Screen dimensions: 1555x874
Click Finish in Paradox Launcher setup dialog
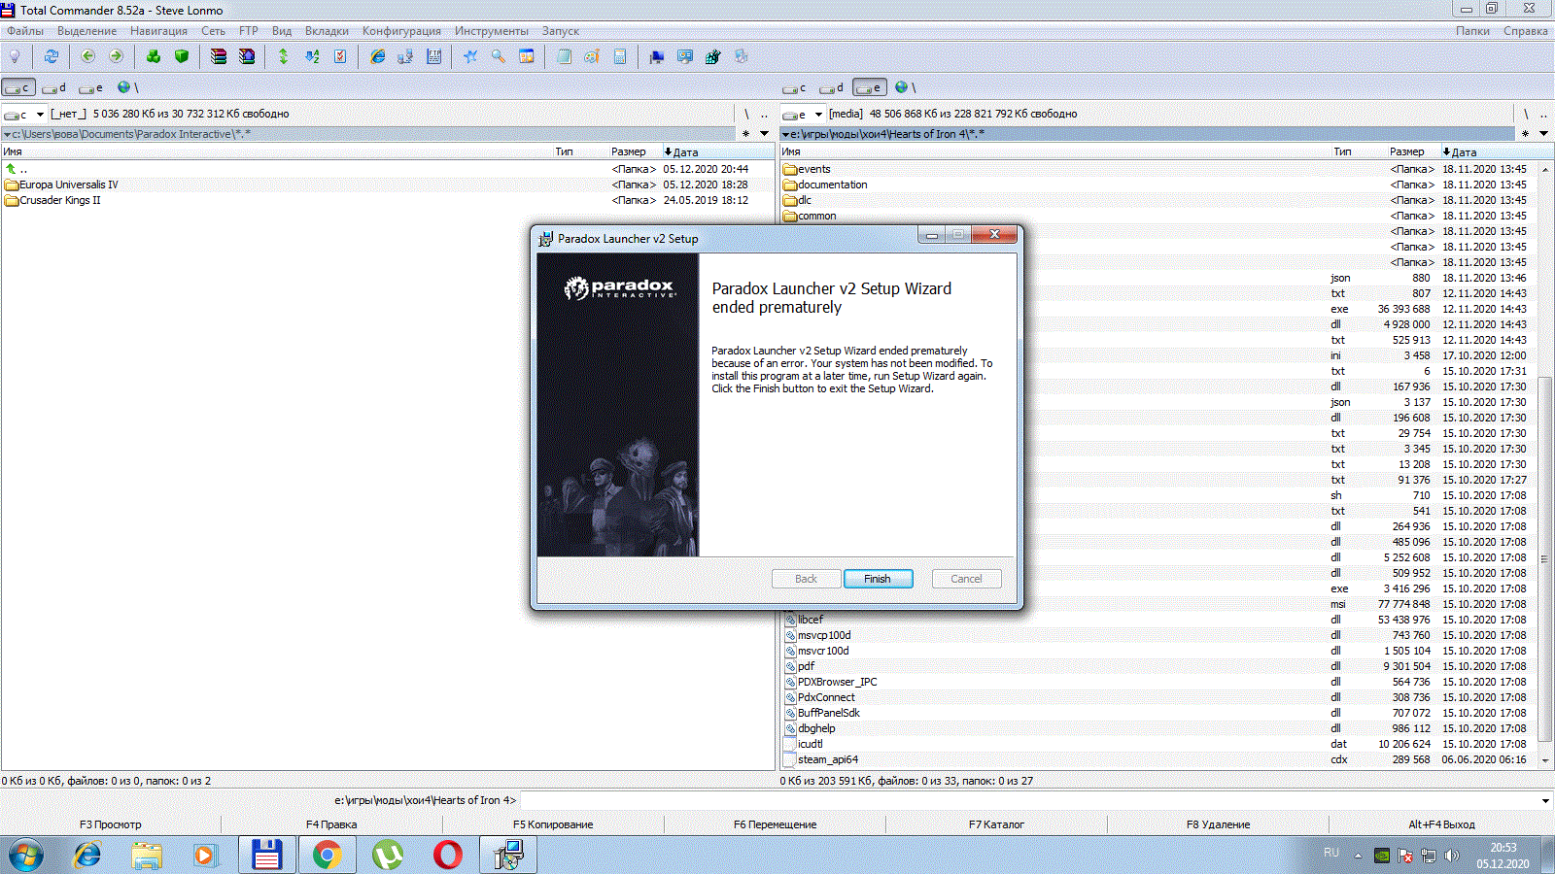pyautogui.click(x=878, y=579)
